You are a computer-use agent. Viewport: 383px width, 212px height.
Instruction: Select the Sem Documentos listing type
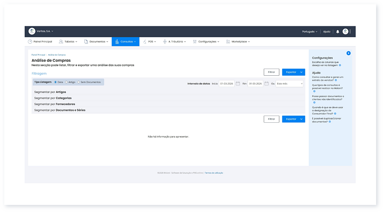tap(79, 82)
